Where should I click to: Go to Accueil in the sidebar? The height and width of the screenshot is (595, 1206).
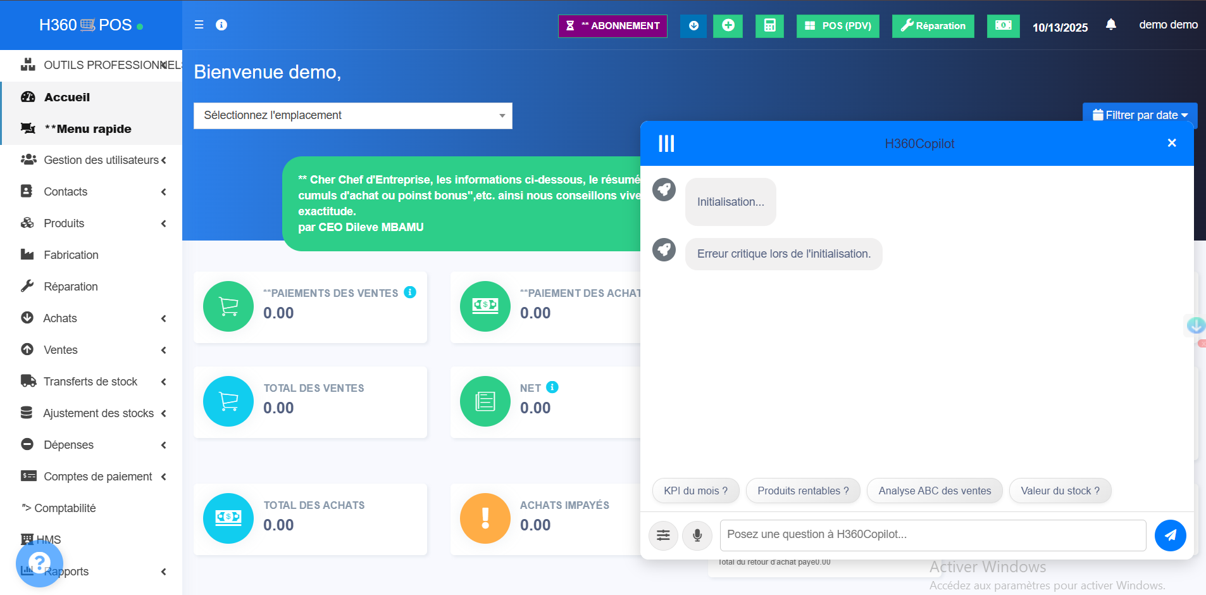[67, 97]
